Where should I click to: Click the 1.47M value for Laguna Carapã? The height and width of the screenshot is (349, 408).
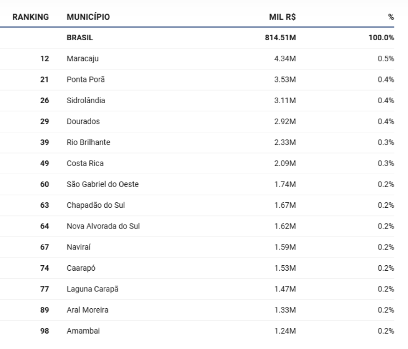(285, 289)
